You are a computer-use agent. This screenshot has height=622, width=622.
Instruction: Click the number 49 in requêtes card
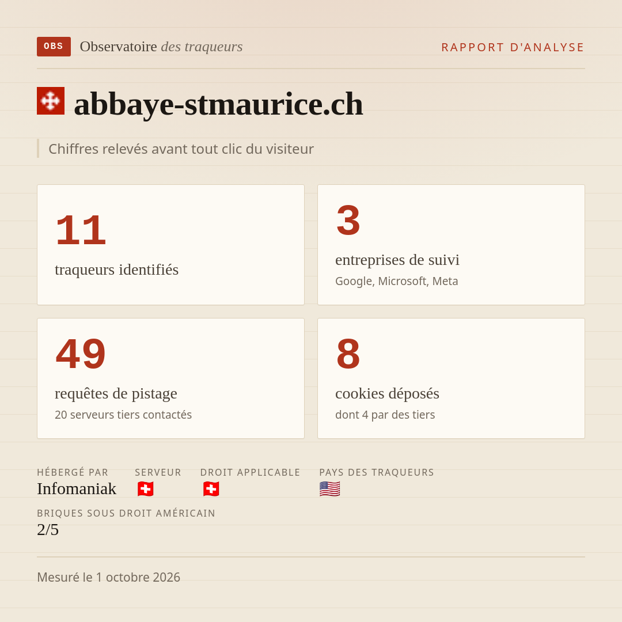coord(81,354)
